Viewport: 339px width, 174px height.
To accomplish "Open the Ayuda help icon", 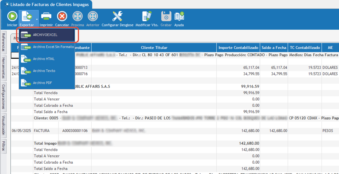I will [179, 16].
